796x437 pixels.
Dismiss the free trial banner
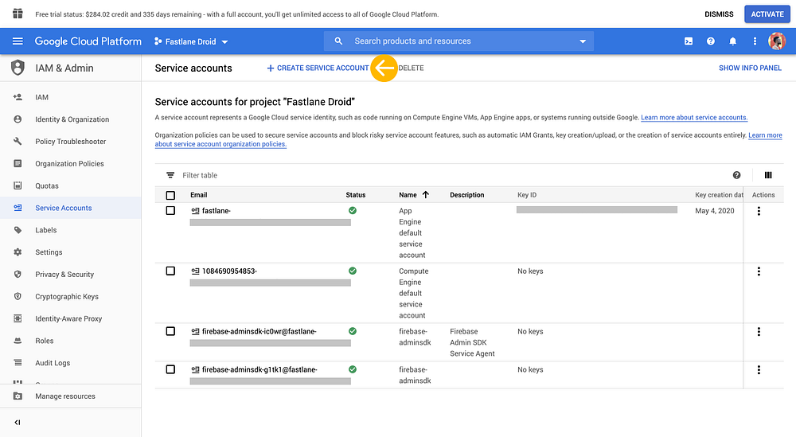[x=719, y=14]
